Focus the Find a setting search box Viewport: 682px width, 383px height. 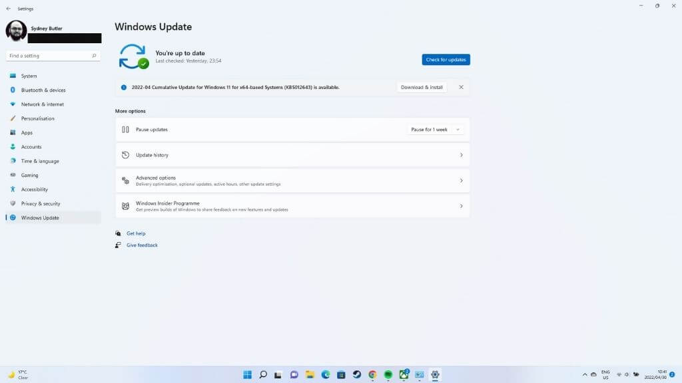tap(53, 56)
